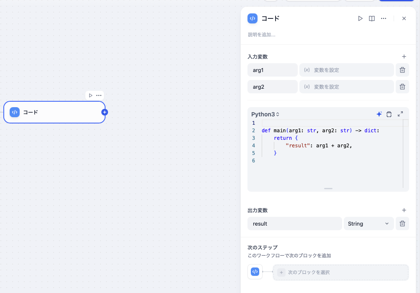Delete the arg1 input variable
The width and height of the screenshot is (420, 293).
(402, 70)
